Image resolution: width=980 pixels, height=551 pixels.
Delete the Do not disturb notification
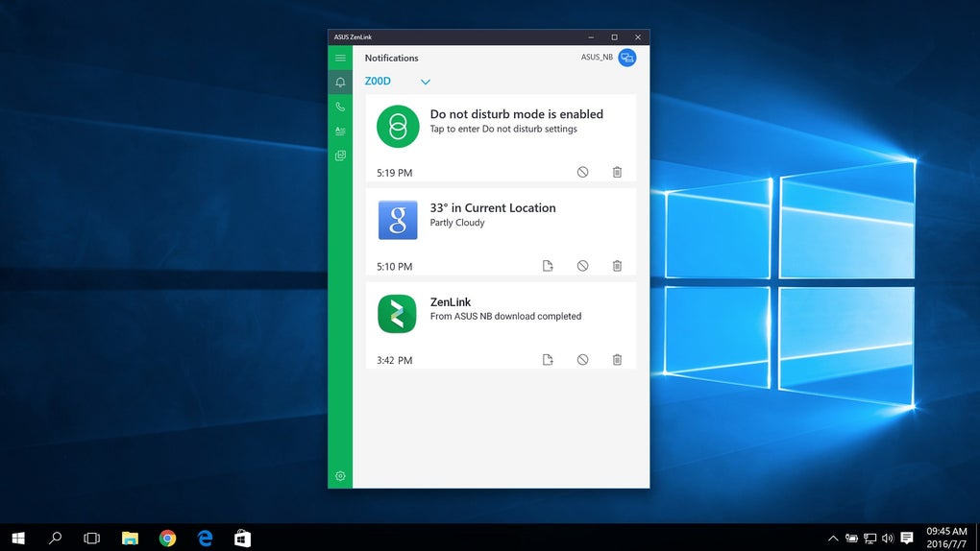(x=617, y=173)
